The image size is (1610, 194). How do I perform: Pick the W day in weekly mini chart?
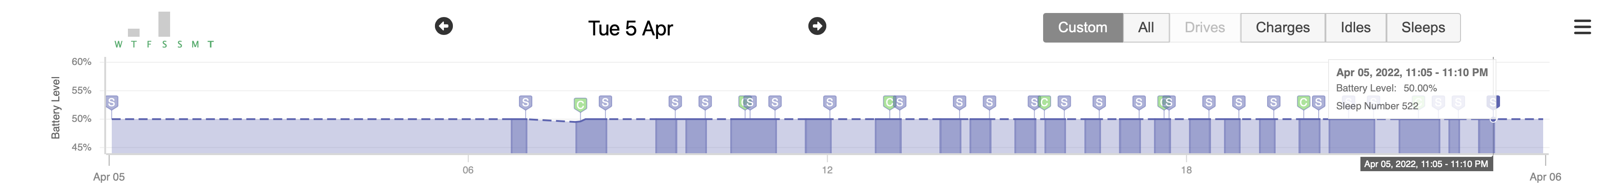pyautogui.click(x=118, y=44)
